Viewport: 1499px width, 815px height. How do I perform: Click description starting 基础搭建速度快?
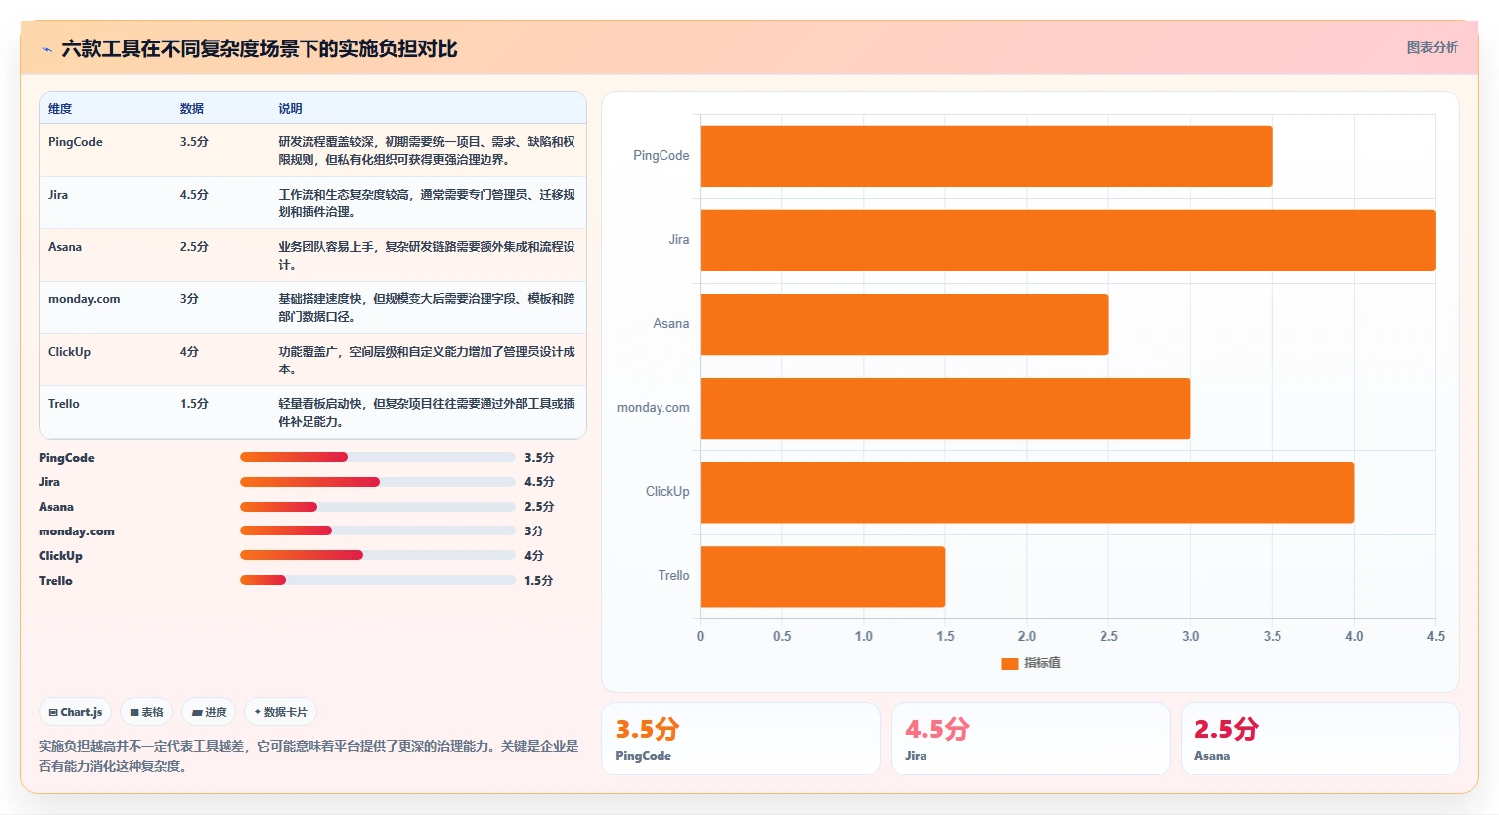pyautogui.click(x=426, y=308)
